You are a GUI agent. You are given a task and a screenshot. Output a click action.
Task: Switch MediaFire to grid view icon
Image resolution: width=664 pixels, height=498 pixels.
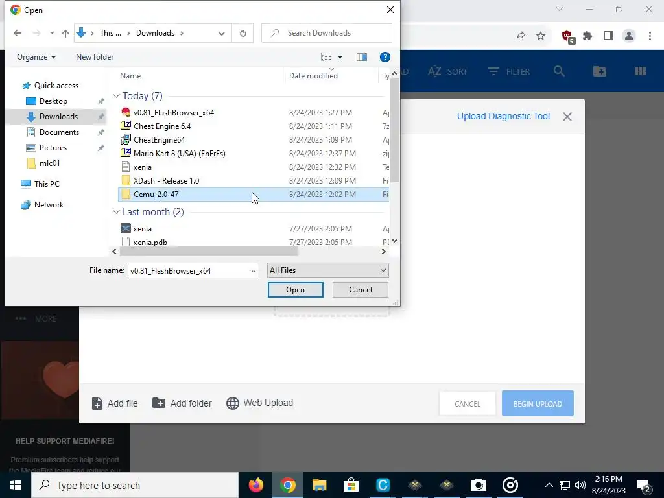click(640, 71)
